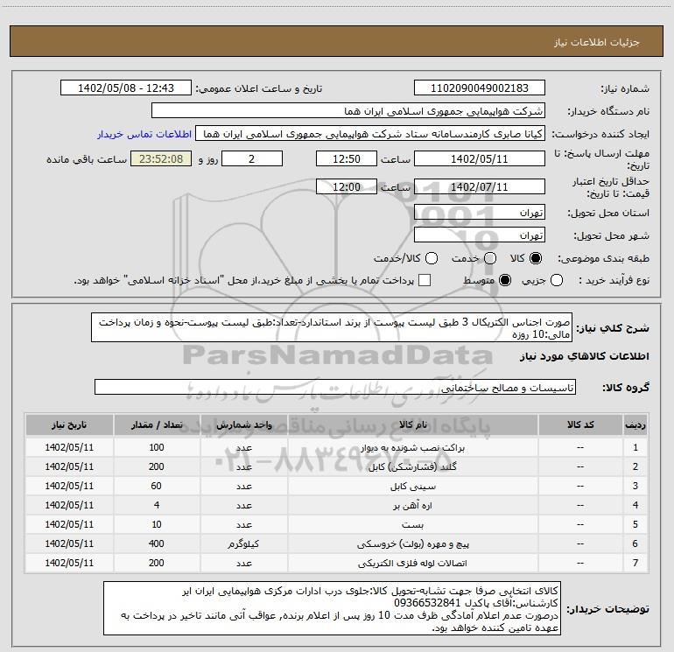Click the کد کالا column header

(x=580, y=425)
